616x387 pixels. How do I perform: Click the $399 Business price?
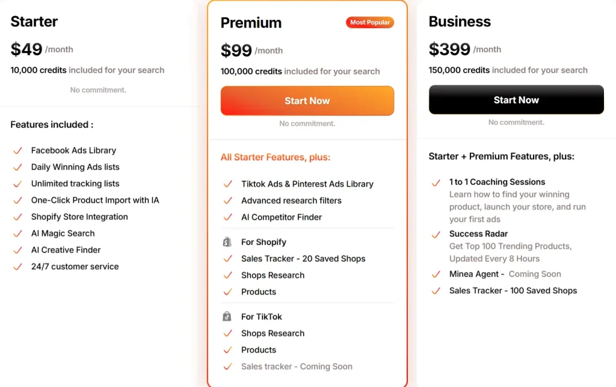449,49
